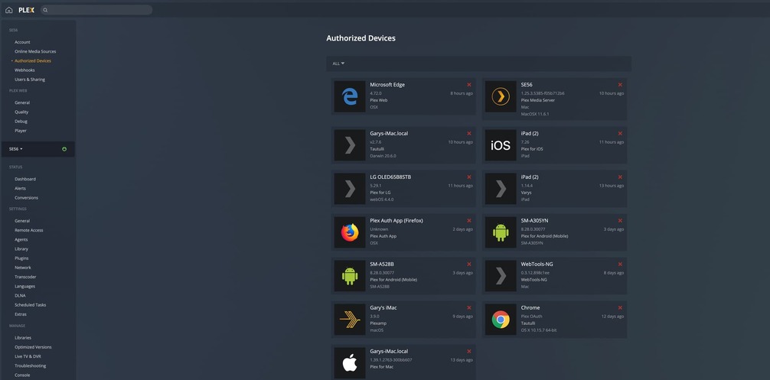Remove Garys-iMac.local Tautulli device

tap(469, 133)
